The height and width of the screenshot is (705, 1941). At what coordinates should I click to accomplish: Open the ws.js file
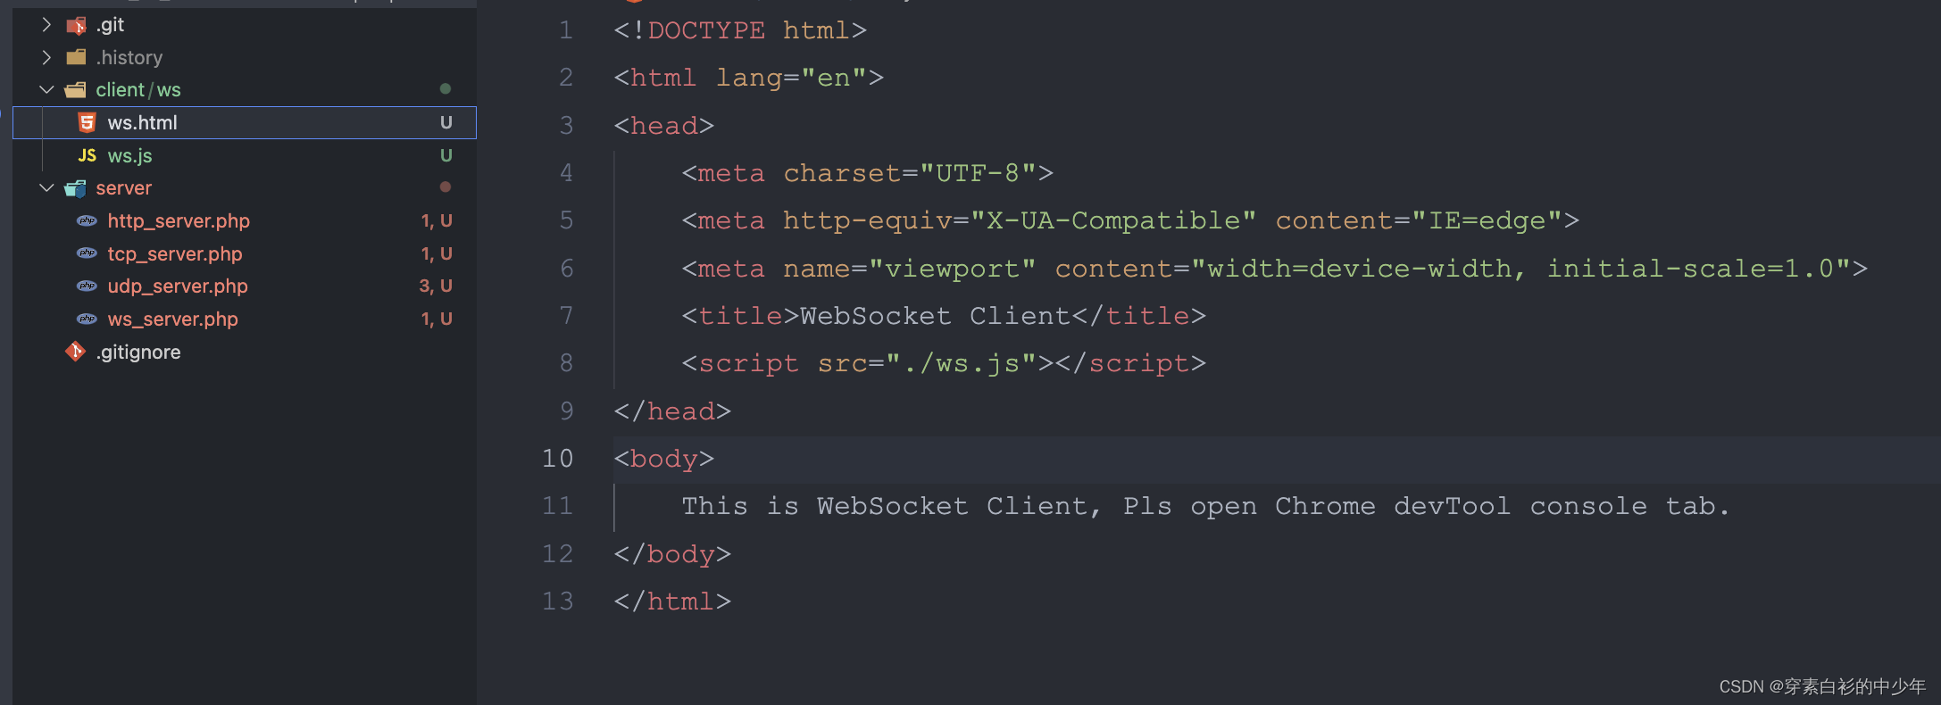(129, 154)
